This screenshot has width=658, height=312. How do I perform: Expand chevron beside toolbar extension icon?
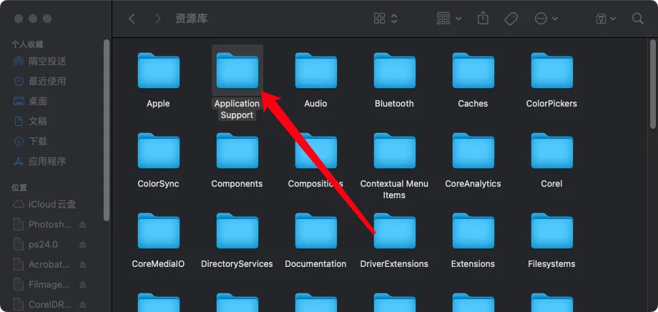tap(613, 19)
